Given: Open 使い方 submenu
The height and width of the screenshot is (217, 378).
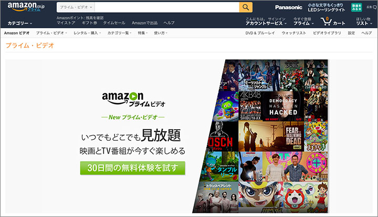Looking at the screenshot, I should pyautogui.click(x=161, y=33).
